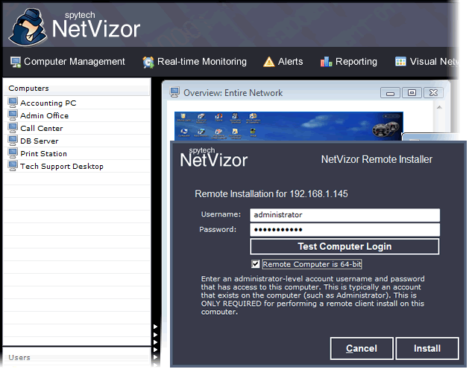Click the Accounting PC computer icon
This screenshot has height=372, width=469.
point(13,103)
